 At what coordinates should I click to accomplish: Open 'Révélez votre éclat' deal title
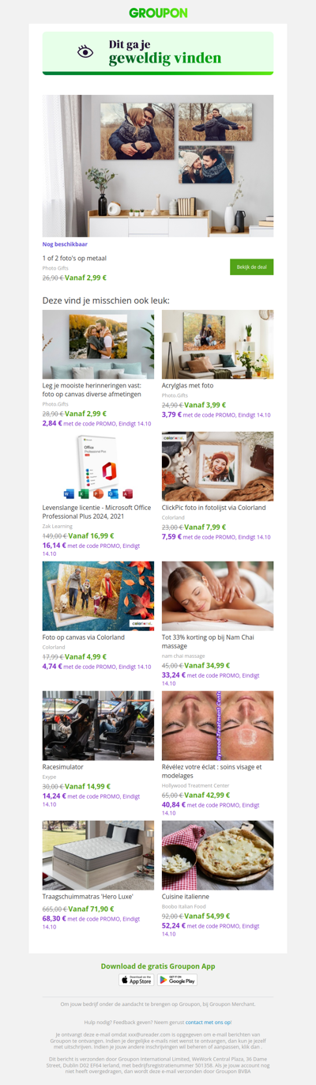point(212,771)
